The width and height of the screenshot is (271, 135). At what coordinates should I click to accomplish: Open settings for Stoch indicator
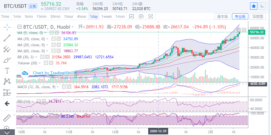pyautogui.click(x=51, y=117)
